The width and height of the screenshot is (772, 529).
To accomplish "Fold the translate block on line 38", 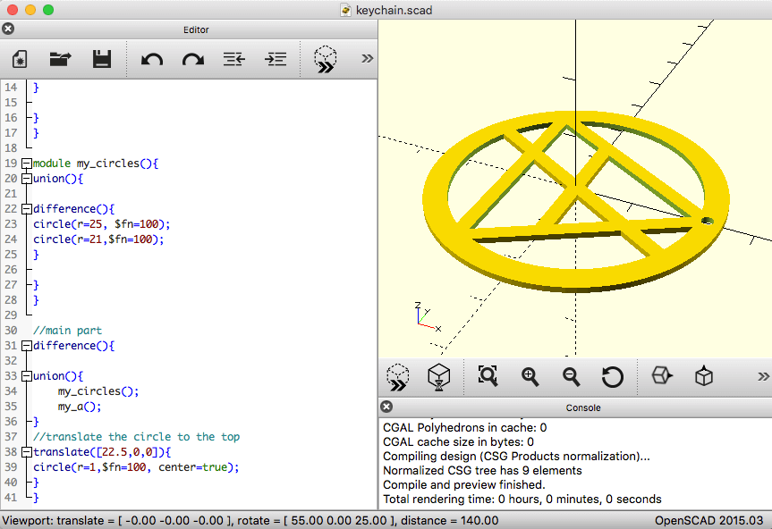I will [x=27, y=453].
